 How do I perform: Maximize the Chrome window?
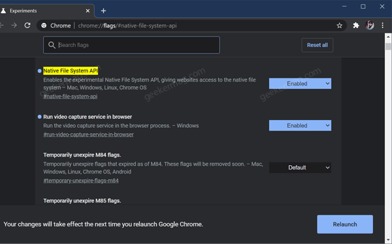click(363, 7)
